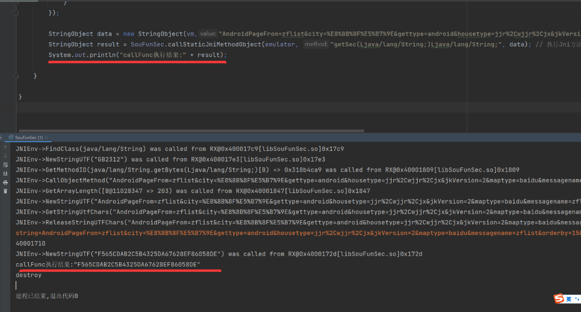Click the 'value:' parameter hint in the editor

pyautogui.click(x=208, y=34)
